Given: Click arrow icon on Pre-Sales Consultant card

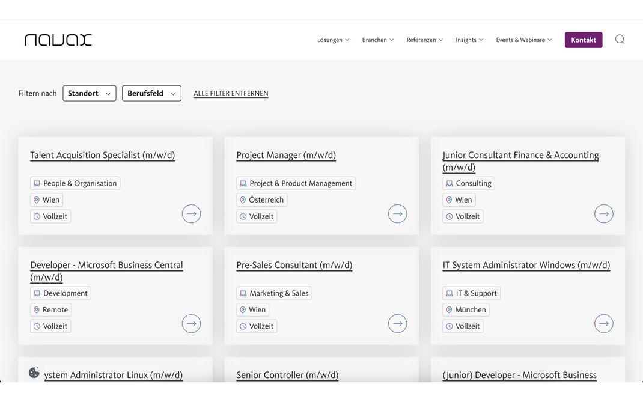Looking at the screenshot, I should coord(397,324).
